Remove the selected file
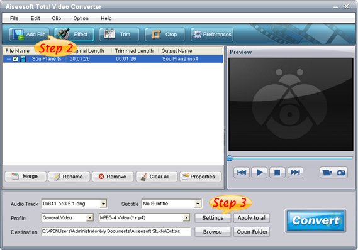 coord(113,177)
